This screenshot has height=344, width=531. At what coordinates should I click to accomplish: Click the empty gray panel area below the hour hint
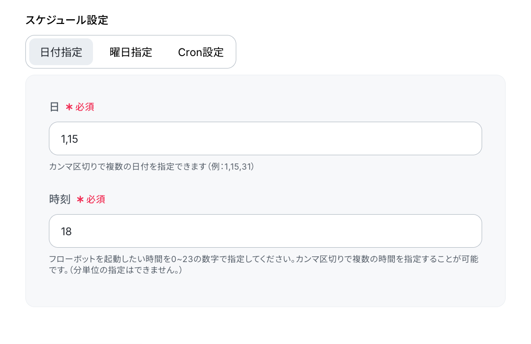(265, 290)
